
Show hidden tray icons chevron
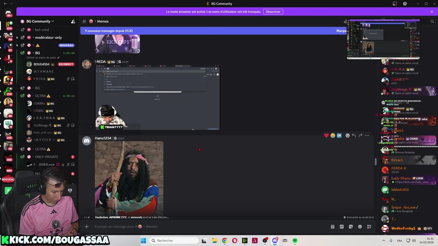tap(383, 241)
